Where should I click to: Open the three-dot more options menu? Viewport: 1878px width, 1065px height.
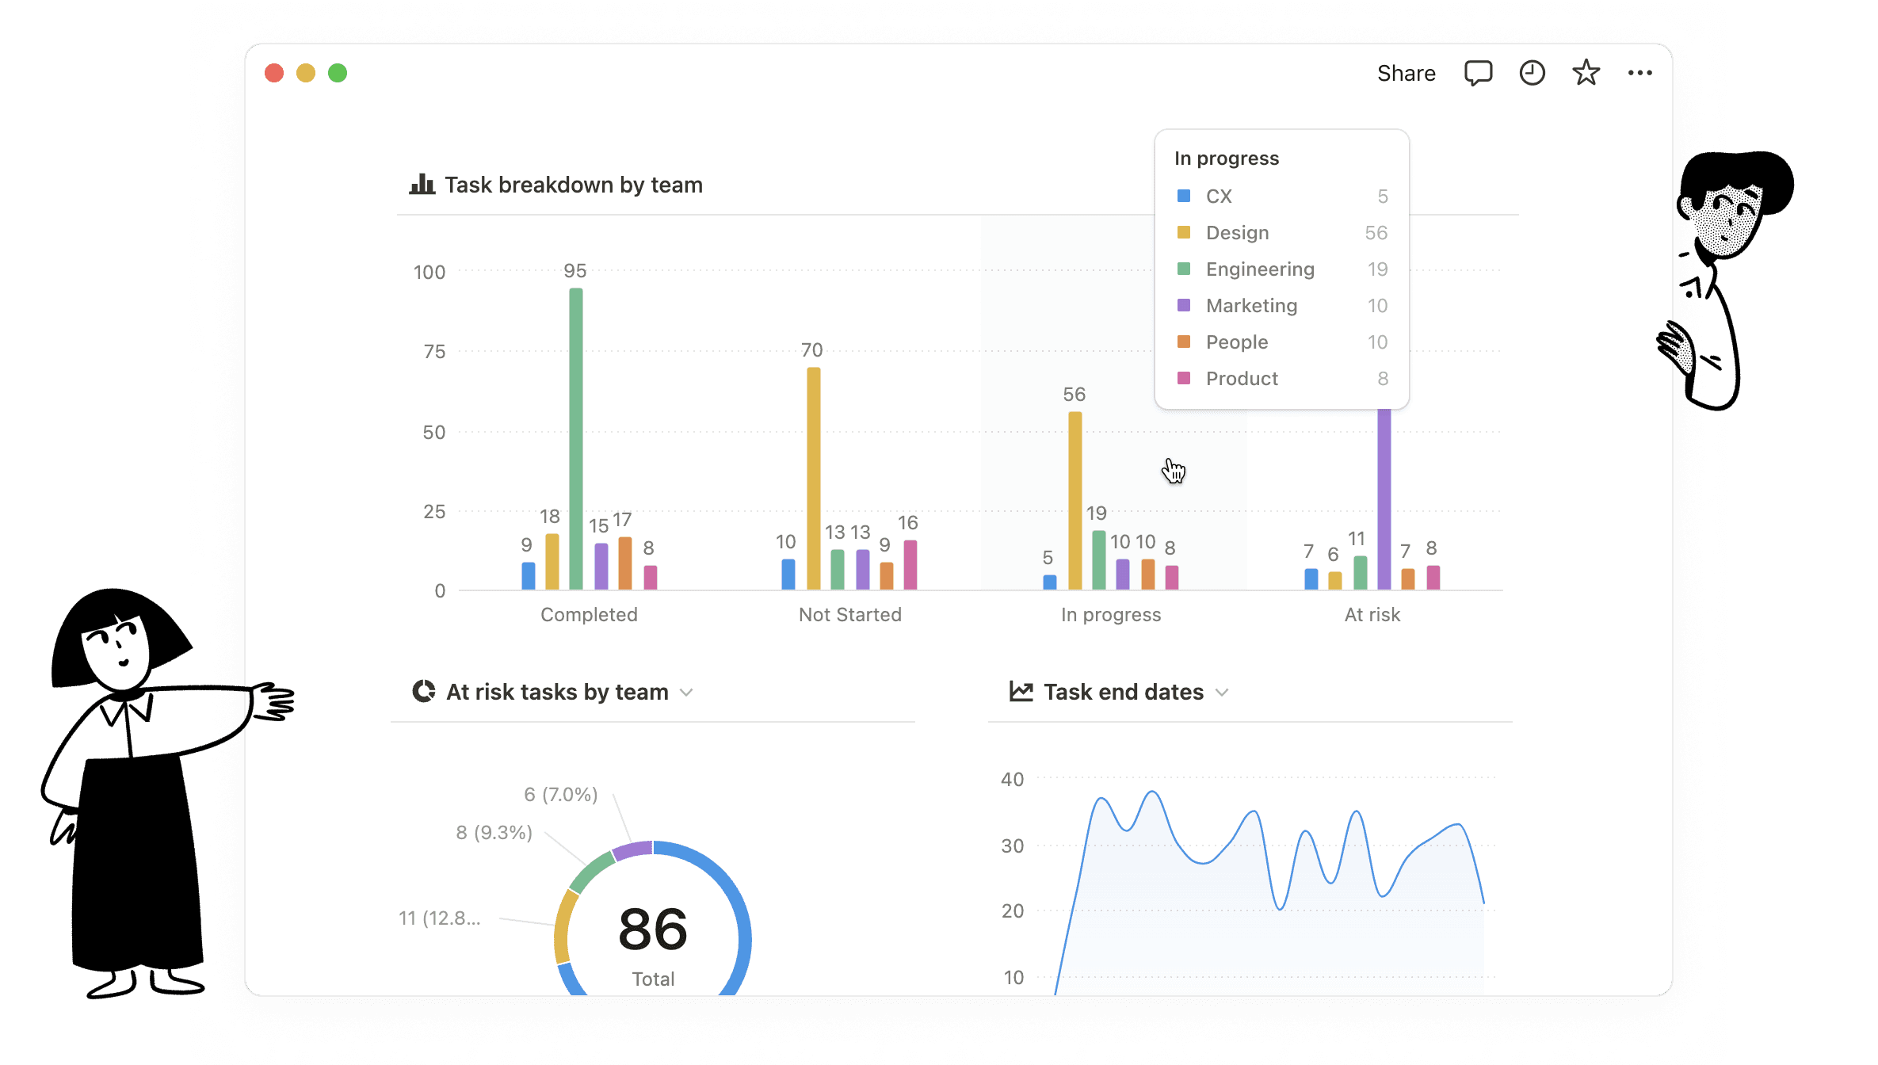(1639, 73)
